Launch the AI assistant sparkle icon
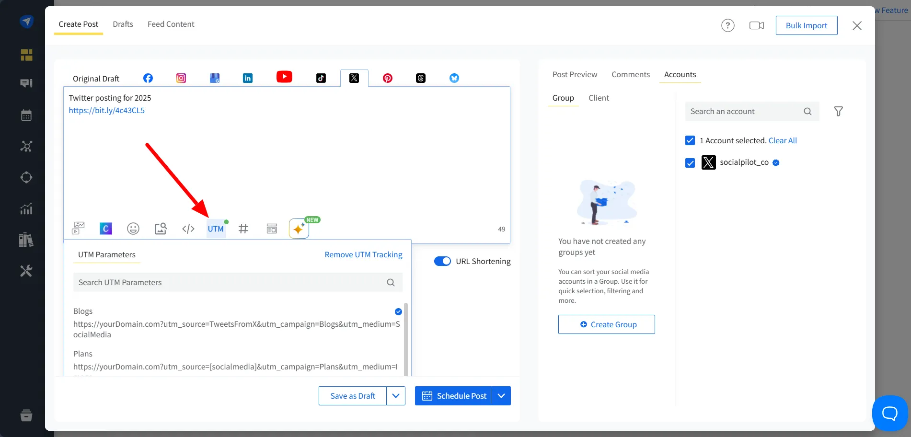 299,229
